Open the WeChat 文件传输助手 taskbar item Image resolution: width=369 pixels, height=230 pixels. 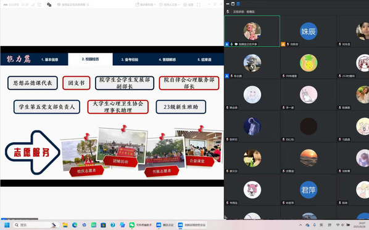pos(141,225)
